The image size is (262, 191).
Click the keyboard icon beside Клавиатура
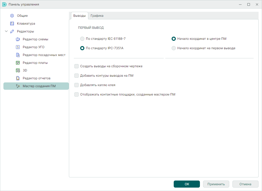click(x=12, y=24)
